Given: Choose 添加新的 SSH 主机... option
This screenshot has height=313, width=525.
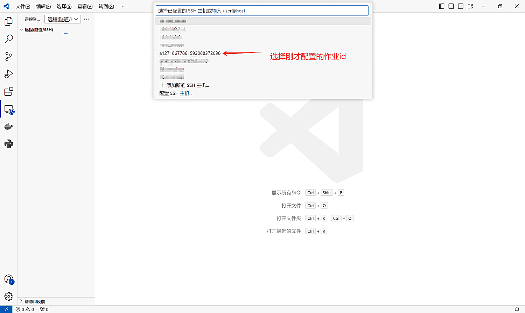Looking at the screenshot, I should pyautogui.click(x=263, y=85).
